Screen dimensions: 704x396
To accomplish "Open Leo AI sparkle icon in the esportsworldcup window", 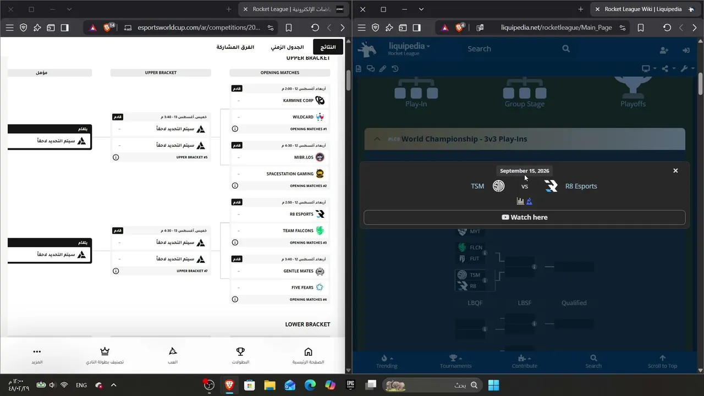I will pos(37,28).
